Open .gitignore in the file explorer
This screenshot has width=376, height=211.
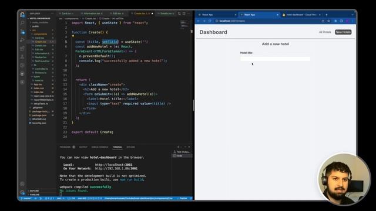[x=38, y=108]
